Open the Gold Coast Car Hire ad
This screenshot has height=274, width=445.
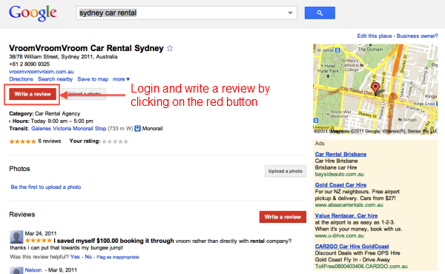click(x=340, y=185)
